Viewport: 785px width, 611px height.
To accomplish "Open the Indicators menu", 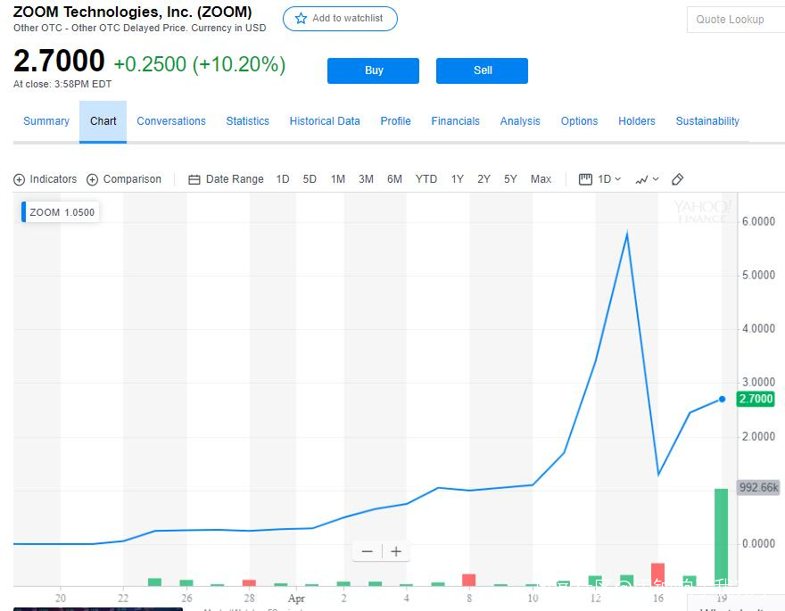I will click(x=45, y=179).
